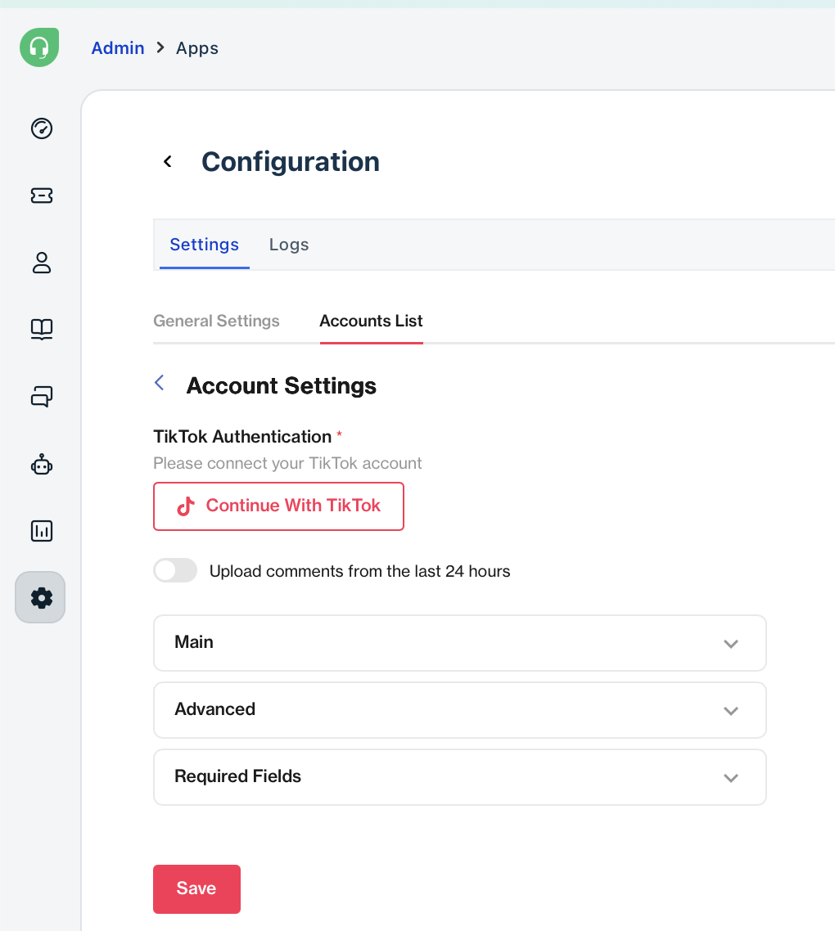Click the chevron on the Main row

(x=731, y=644)
